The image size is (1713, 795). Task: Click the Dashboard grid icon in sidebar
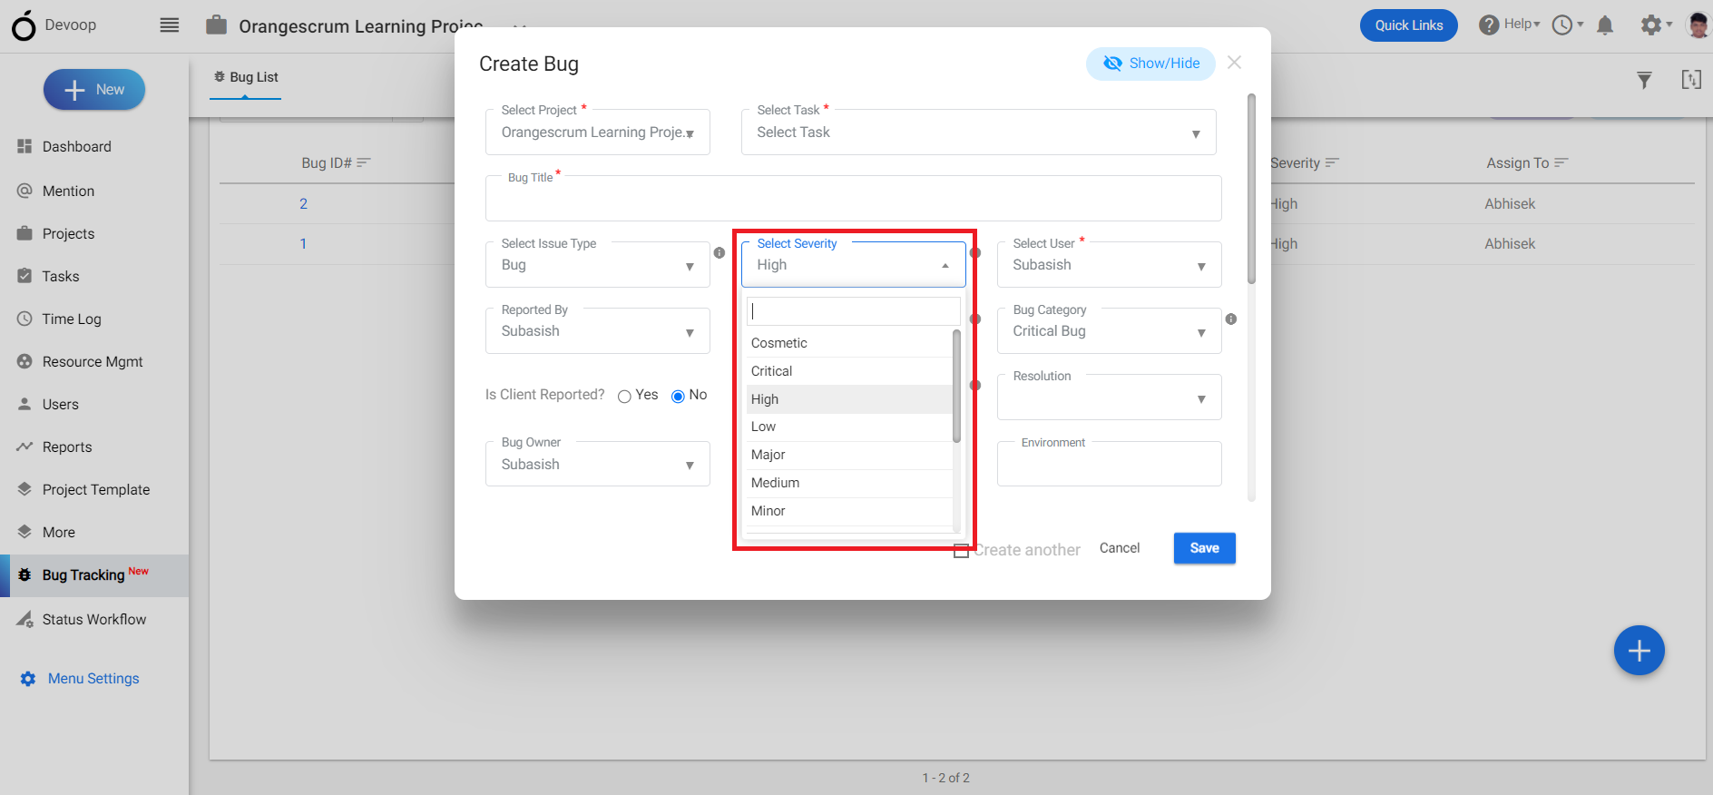click(24, 146)
